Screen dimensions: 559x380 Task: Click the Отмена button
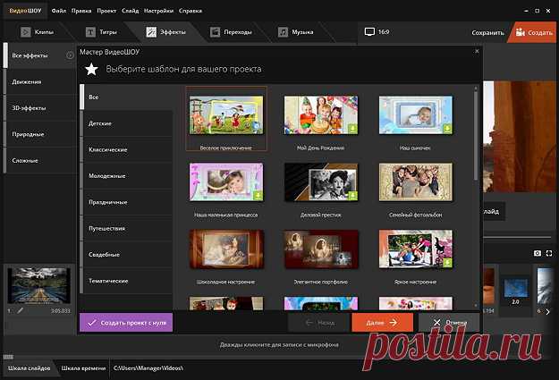pos(449,323)
